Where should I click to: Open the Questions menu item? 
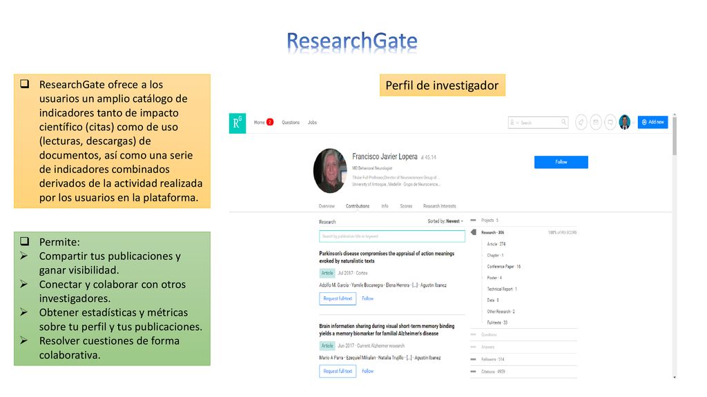click(x=291, y=123)
